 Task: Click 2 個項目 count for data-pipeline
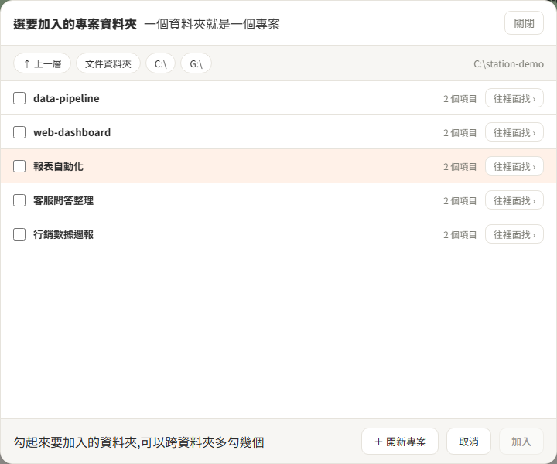[460, 99]
